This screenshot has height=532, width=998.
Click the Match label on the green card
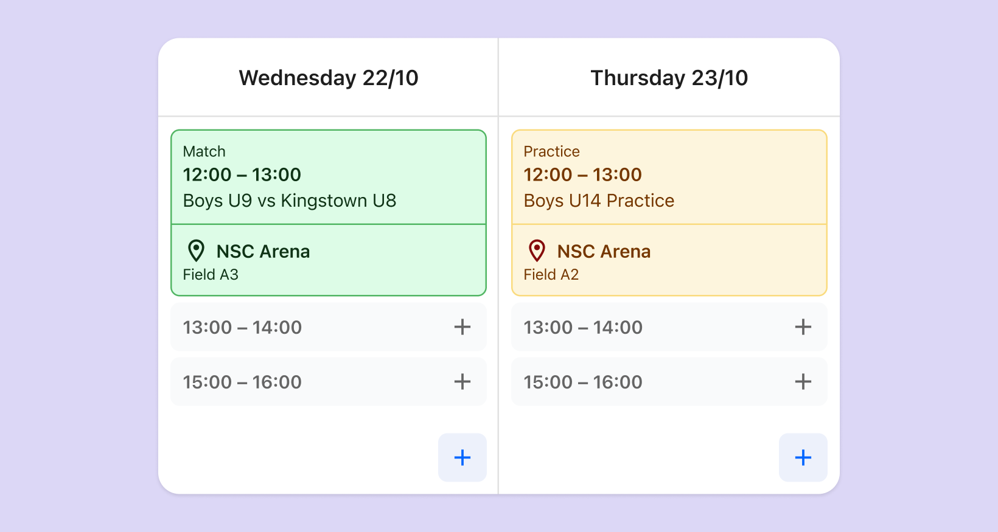tap(204, 151)
